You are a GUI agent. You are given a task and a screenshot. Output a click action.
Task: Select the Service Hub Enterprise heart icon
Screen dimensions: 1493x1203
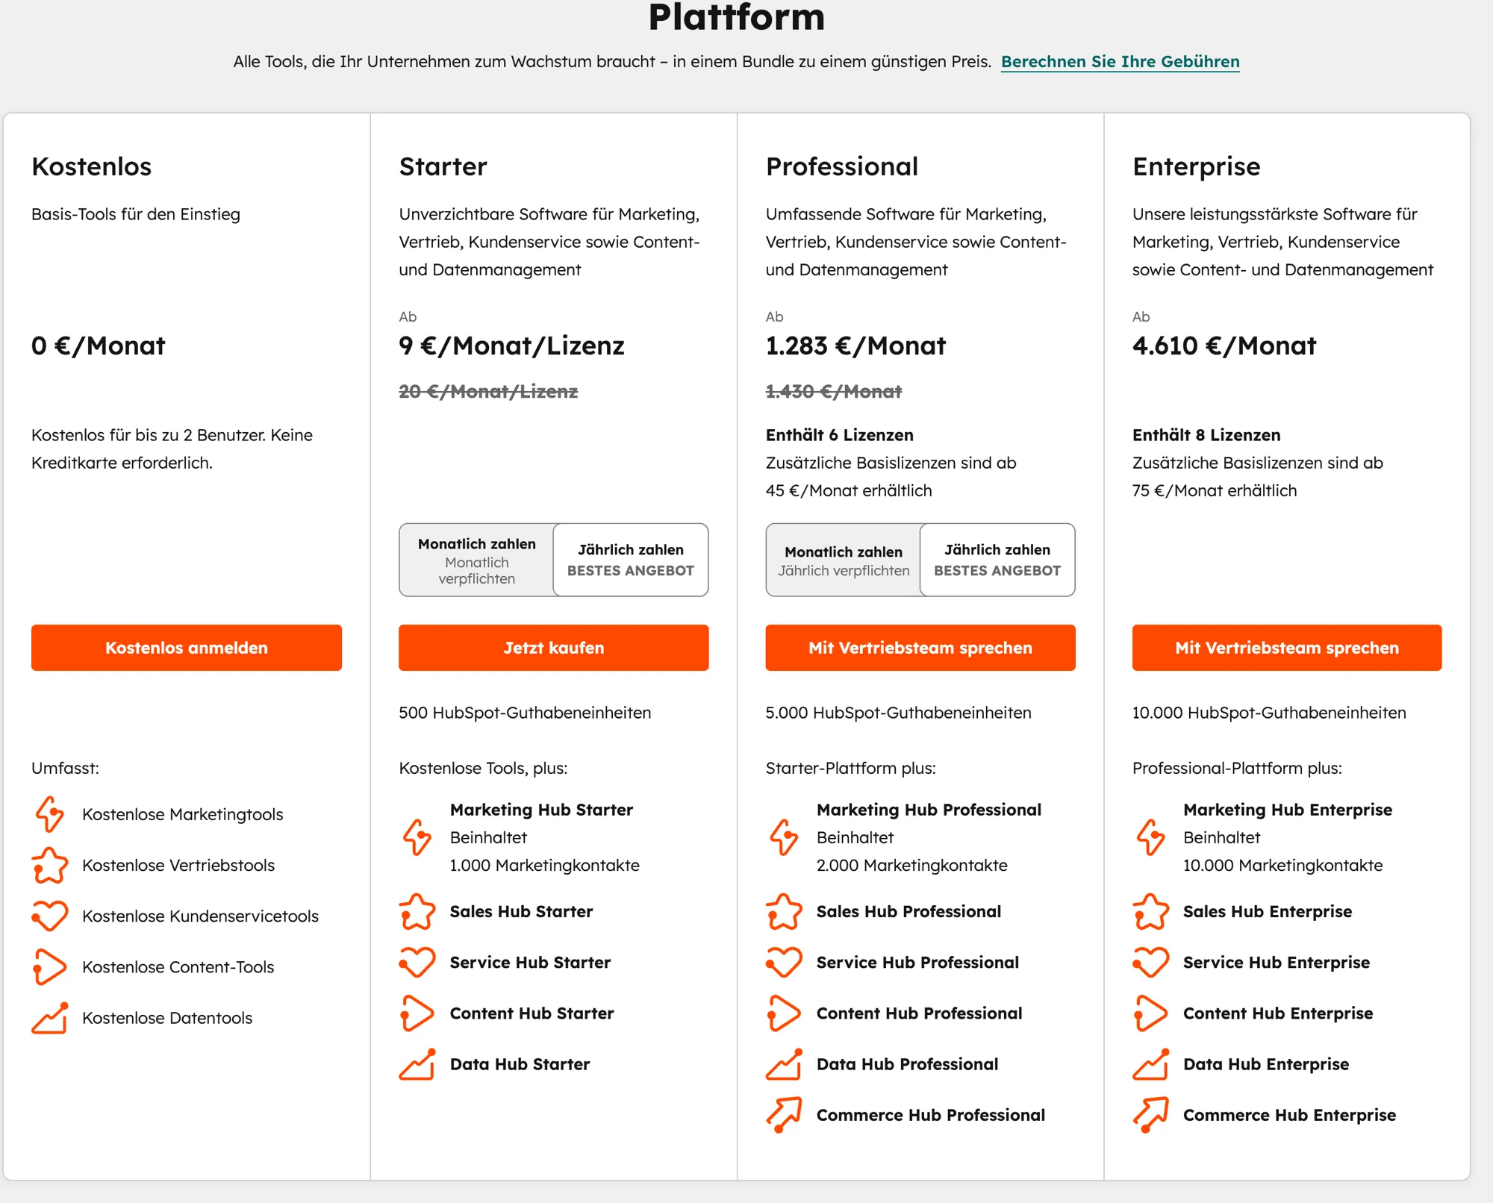1152,962
